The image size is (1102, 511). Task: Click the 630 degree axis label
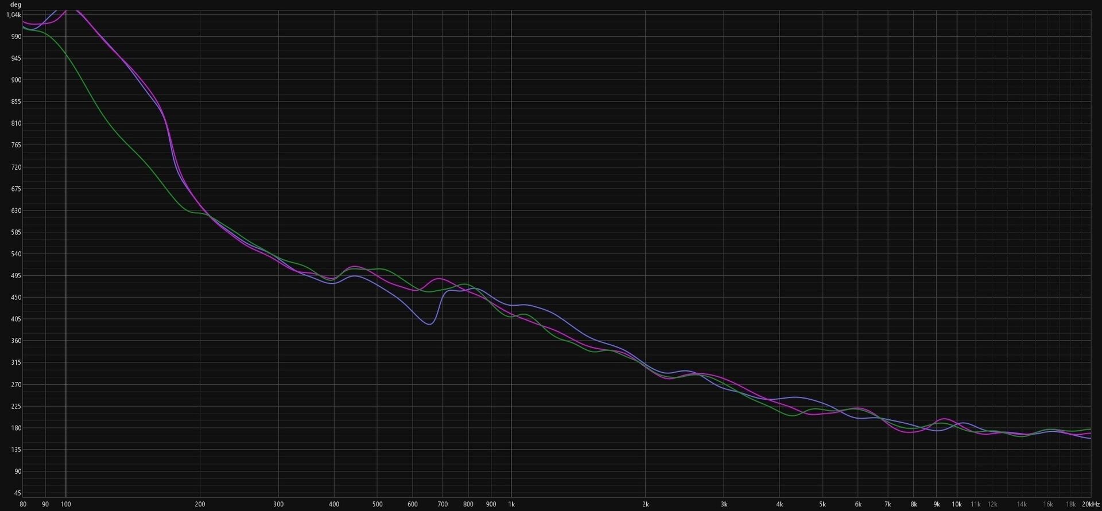[x=16, y=211]
